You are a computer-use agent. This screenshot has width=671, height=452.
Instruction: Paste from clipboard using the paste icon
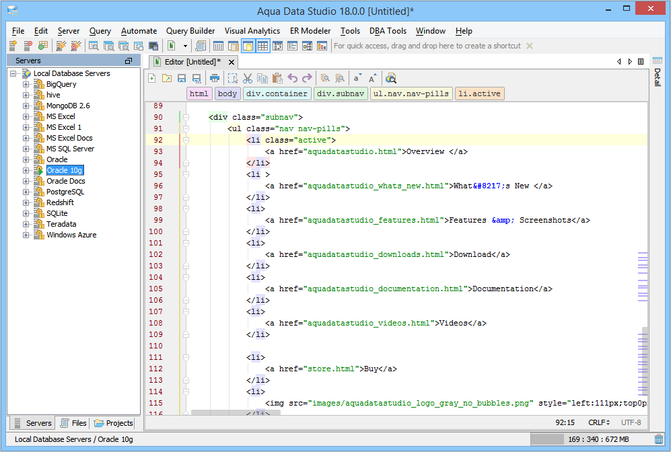point(277,78)
